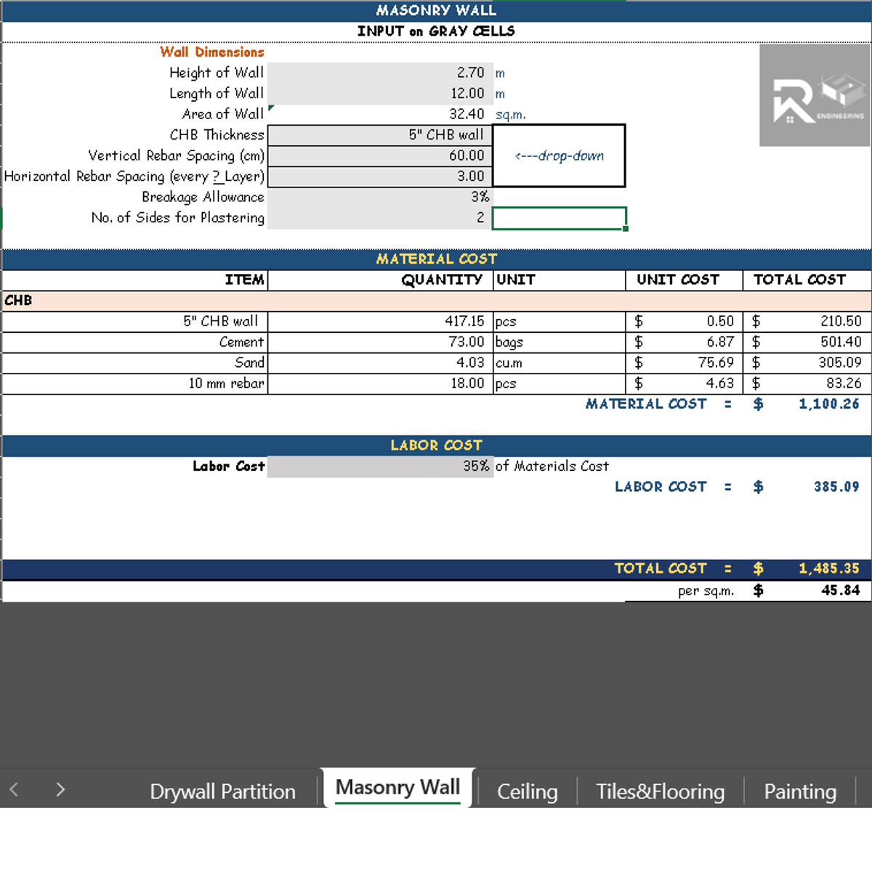Image resolution: width=872 pixels, height=872 pixels.
Task: Open the CHB Thickness drop-down cell
Action: coord(380,135)
